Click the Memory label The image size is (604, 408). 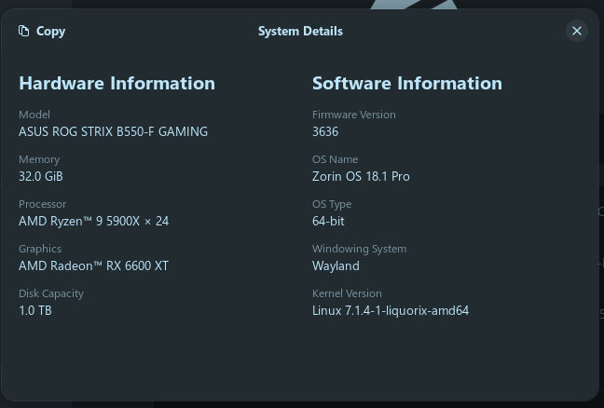39,159
